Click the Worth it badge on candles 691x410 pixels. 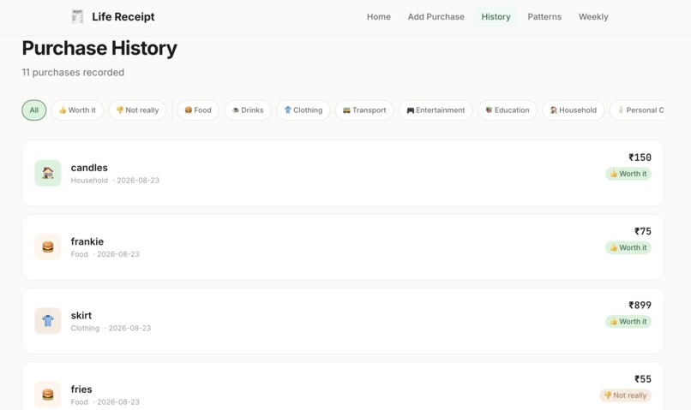point(628,174)
